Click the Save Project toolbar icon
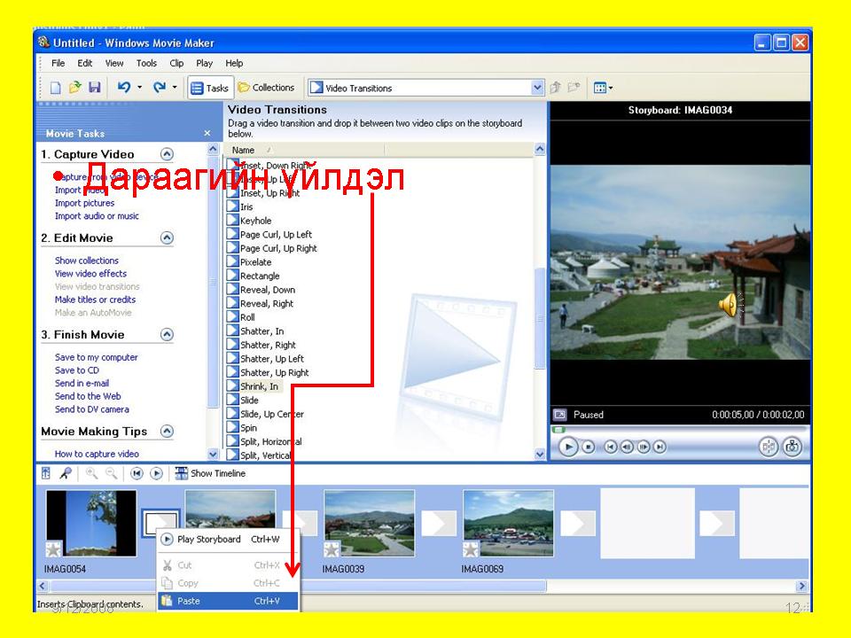 [x=94, y=88]
